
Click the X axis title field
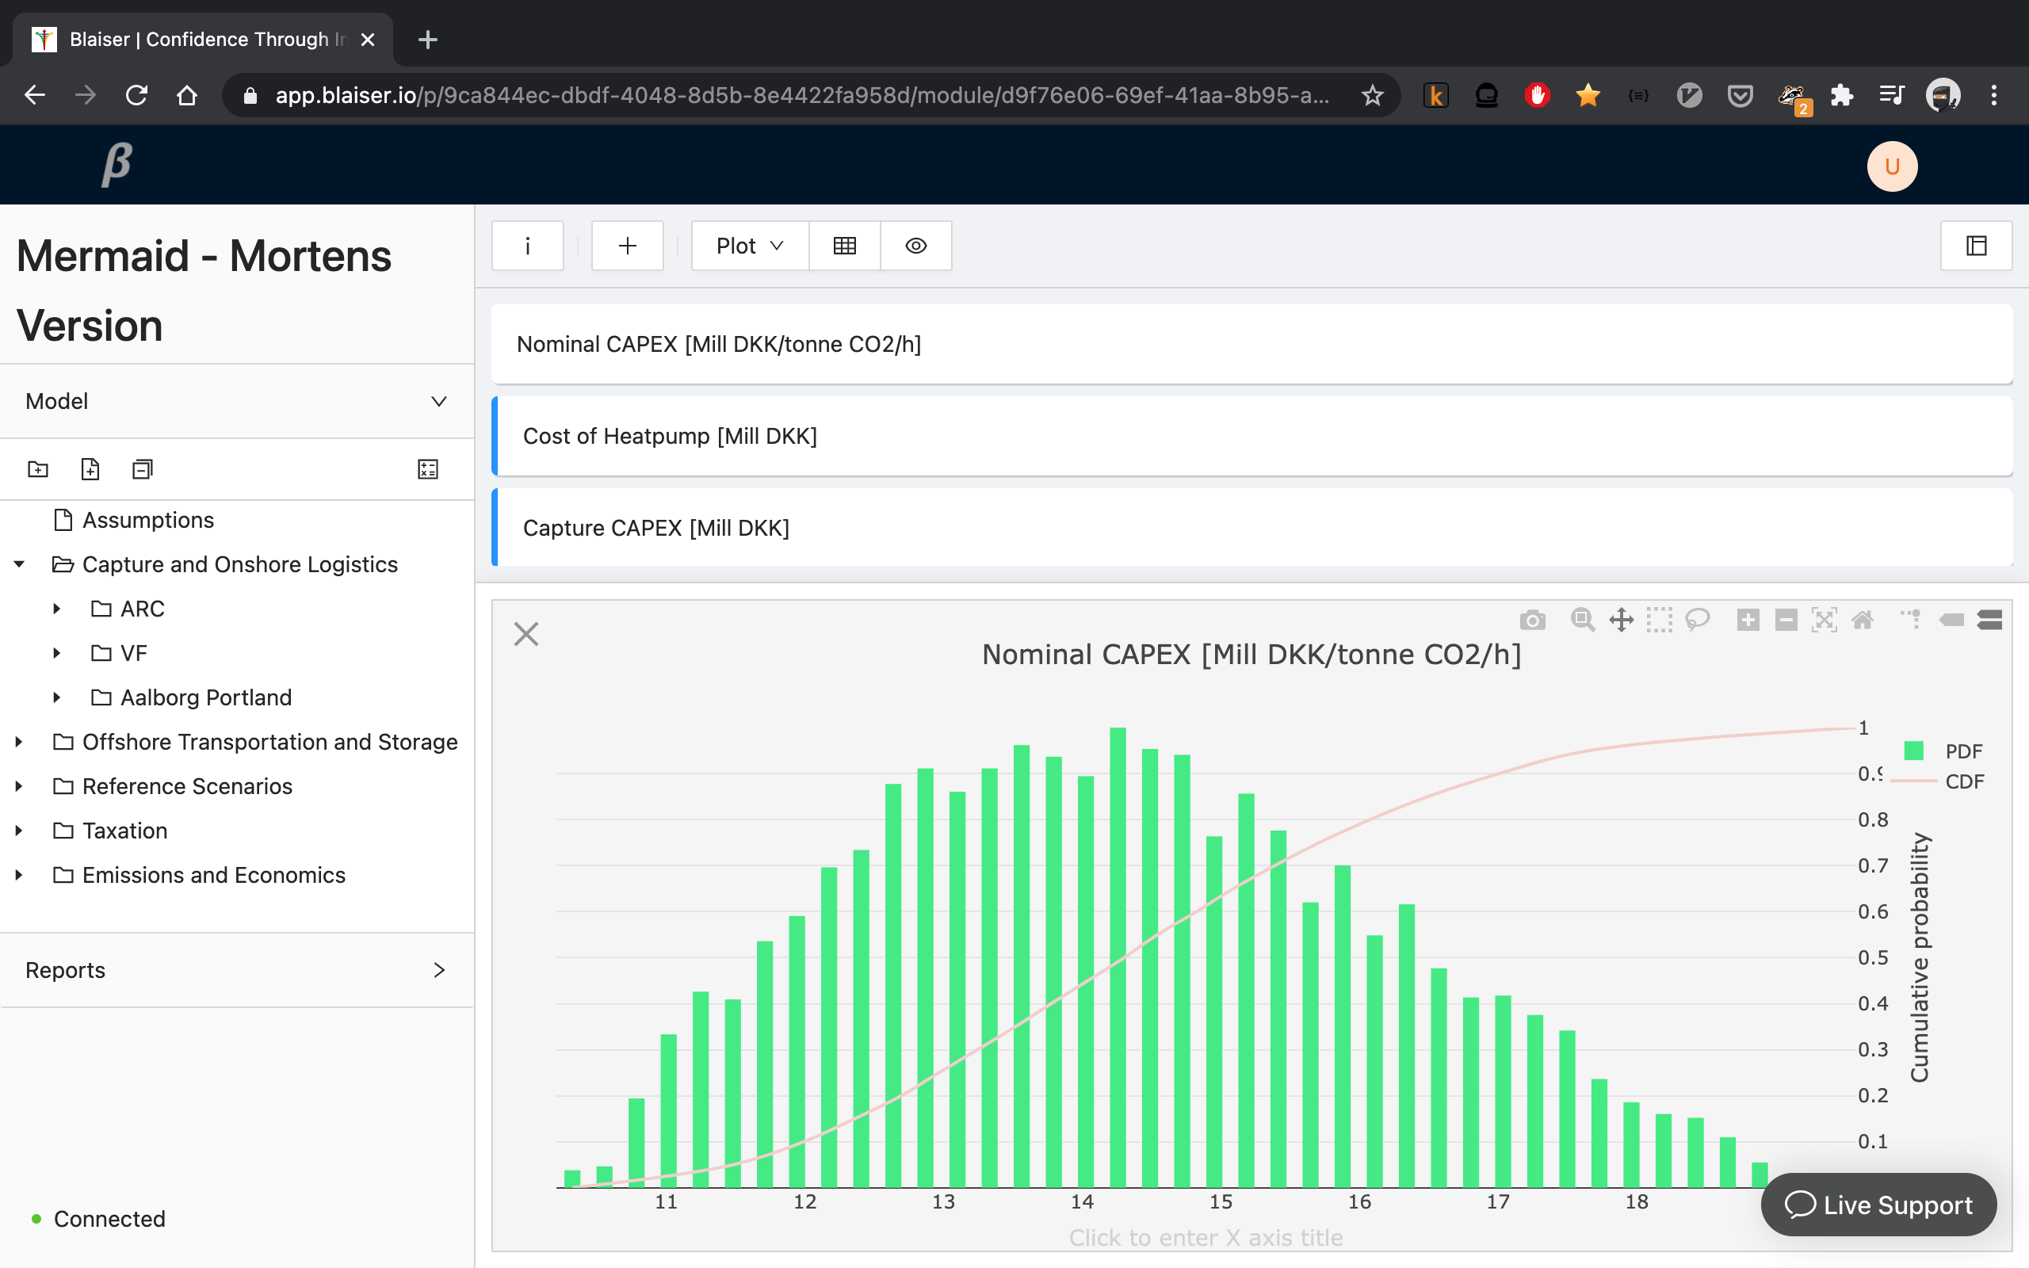point(1206,1238)
